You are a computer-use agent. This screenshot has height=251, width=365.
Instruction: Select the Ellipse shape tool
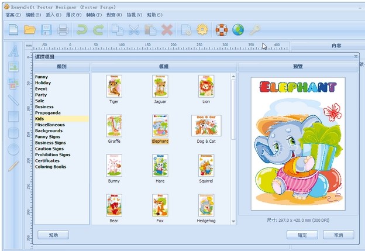[x=13, y=149]
